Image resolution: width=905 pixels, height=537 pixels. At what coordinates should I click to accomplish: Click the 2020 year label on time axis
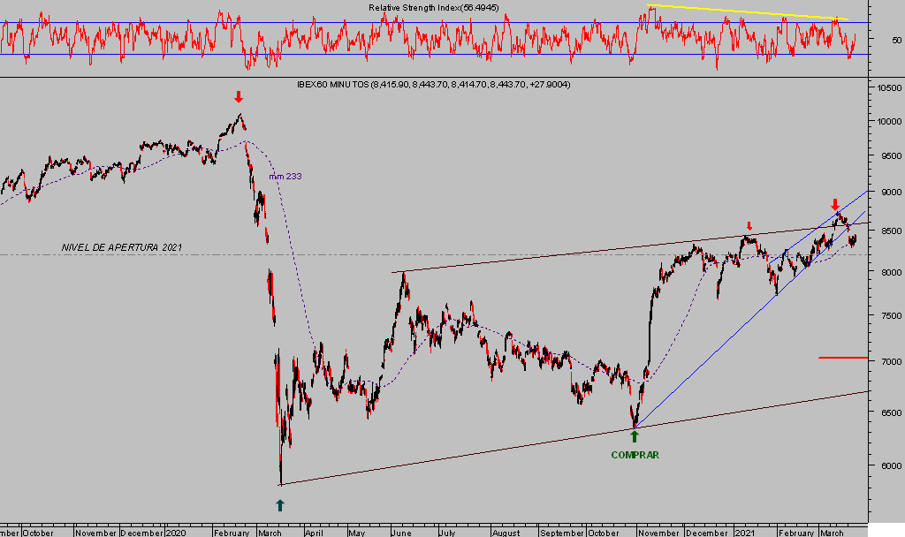pos(176,533)
